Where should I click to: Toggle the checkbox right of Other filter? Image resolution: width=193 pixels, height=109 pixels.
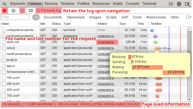click(188, 17)
